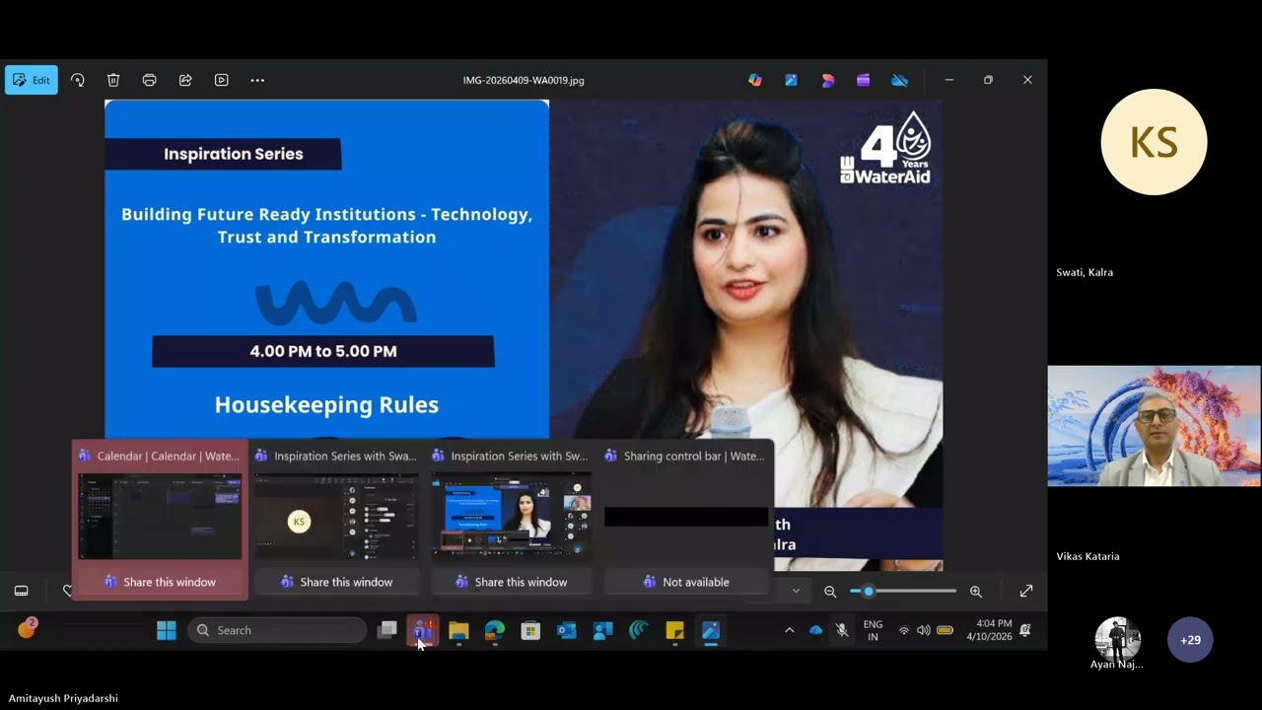Print the image
1262x710 pixels.
149,80
